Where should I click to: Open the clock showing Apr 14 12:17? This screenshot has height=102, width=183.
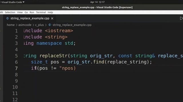97,2
